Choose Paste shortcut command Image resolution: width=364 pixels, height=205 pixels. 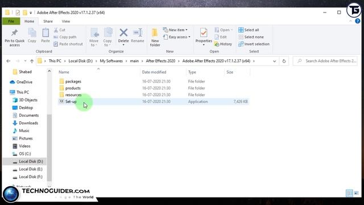click(x=68, y=44)
